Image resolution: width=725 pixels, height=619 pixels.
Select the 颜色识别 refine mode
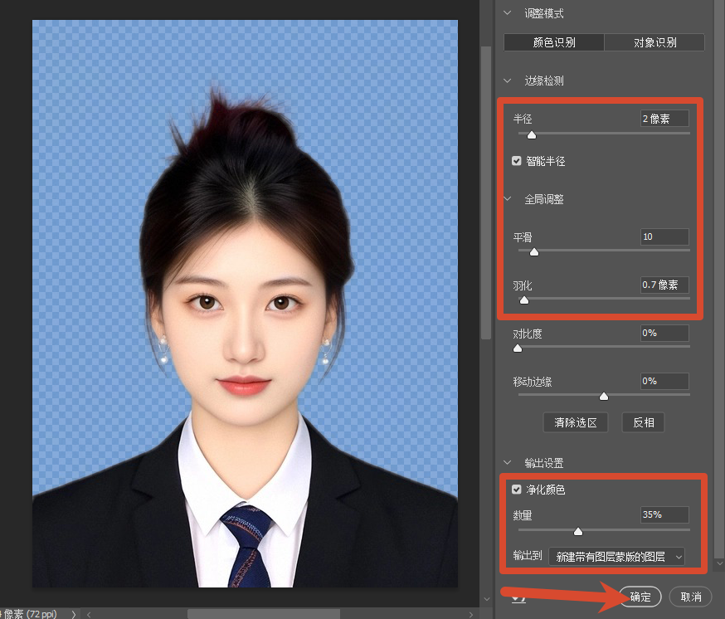pyautogui.click(x=554, y=42)
